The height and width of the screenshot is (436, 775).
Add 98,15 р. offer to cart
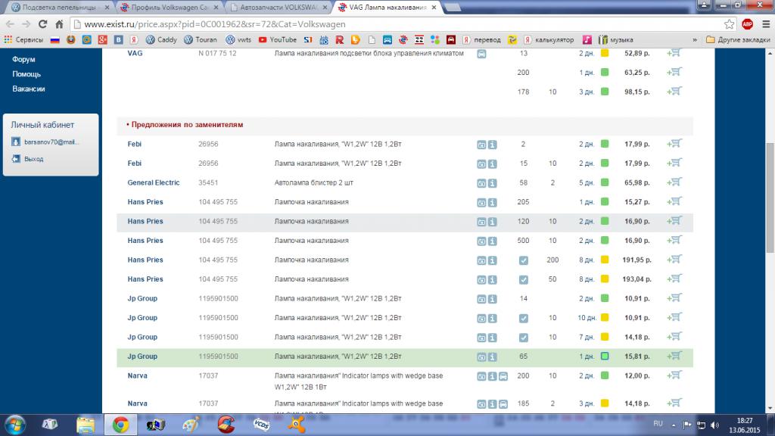tap(674, 92)
